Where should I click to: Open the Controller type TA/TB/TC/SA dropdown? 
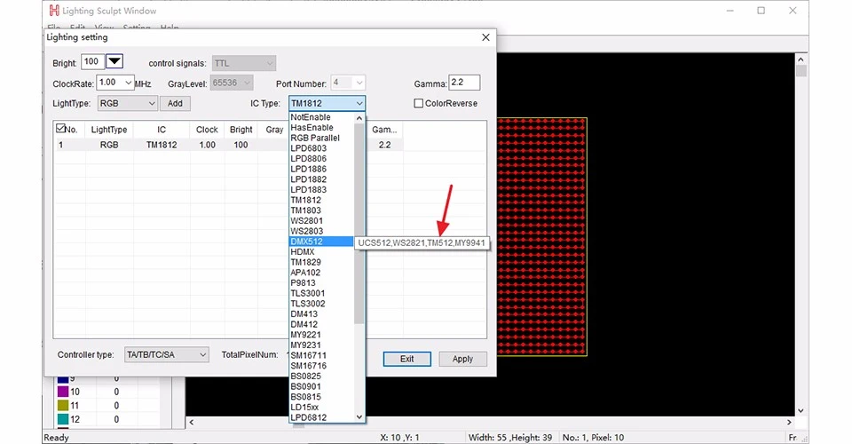(166, 354)
